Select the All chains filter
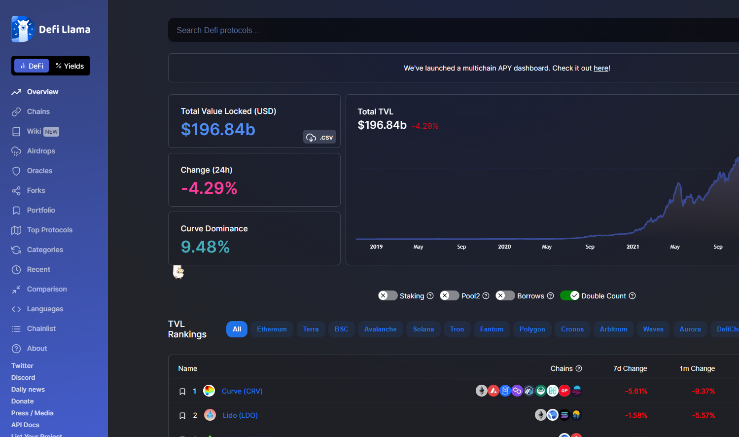This screenshot has width=739, height=437. click(x=237, y=329)
